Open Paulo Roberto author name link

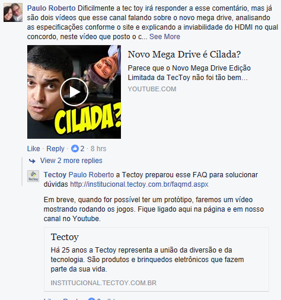[x=52, y=8]
